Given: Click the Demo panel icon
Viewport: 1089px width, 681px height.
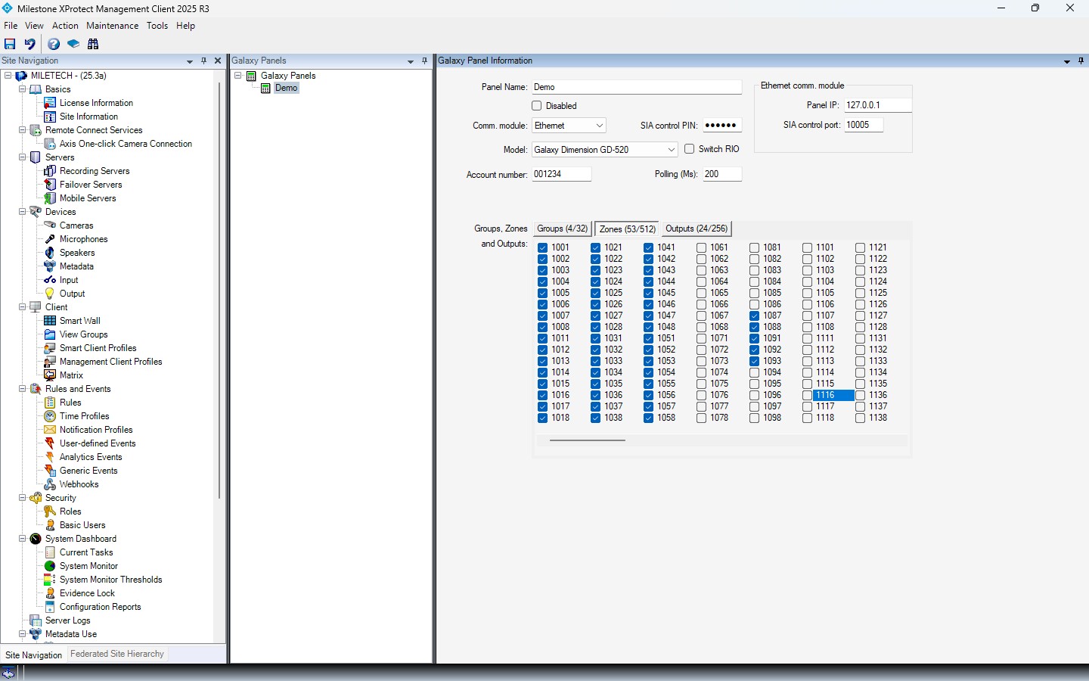Looking at the screenshot, I should 265,88.
